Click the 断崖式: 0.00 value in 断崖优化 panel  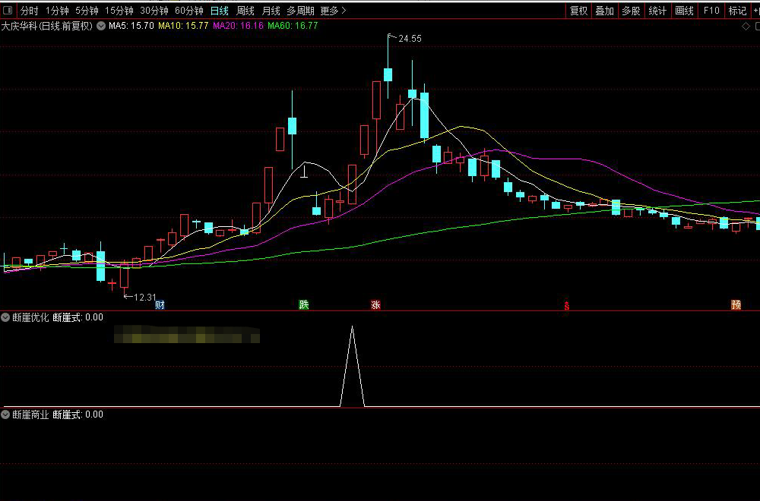(78, 317)
